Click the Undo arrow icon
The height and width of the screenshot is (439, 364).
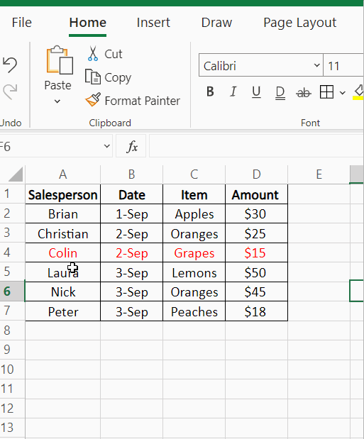pos(10,65)
